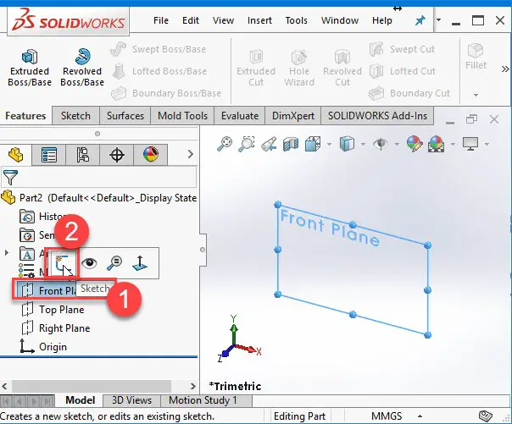Image resolution: width=512 pixels, height=424 pixels.
Task: Select the Swept Cut command
Action: pyautogui.click(x=403, y=49)
